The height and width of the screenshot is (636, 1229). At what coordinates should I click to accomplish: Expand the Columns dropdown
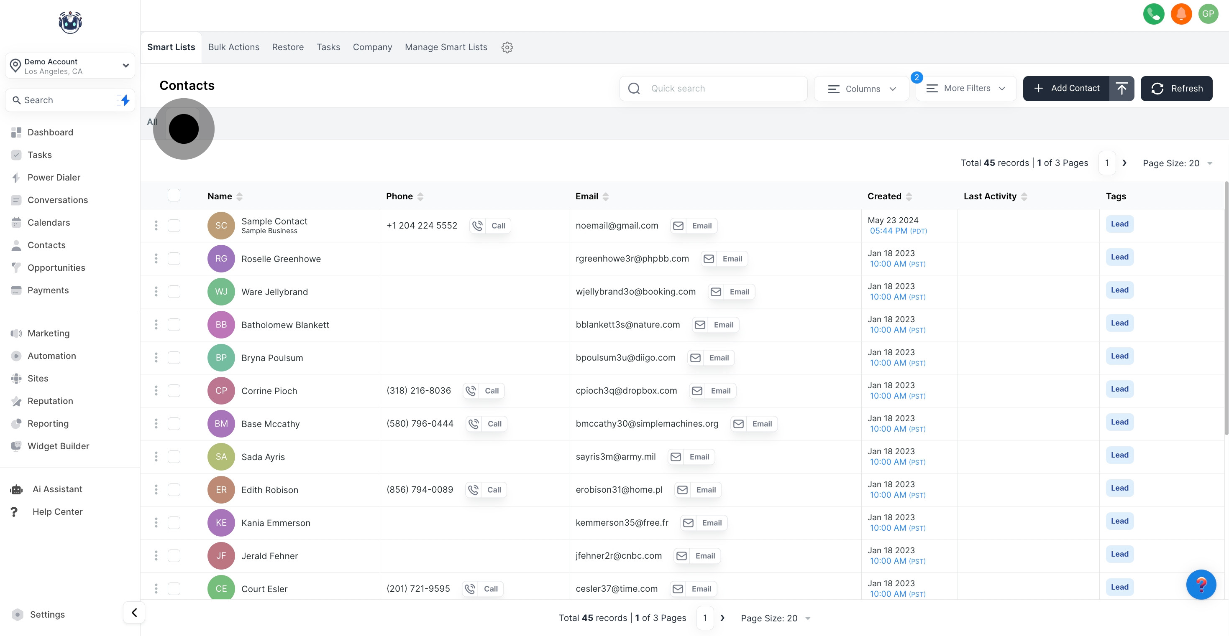(x=862, y=89)
